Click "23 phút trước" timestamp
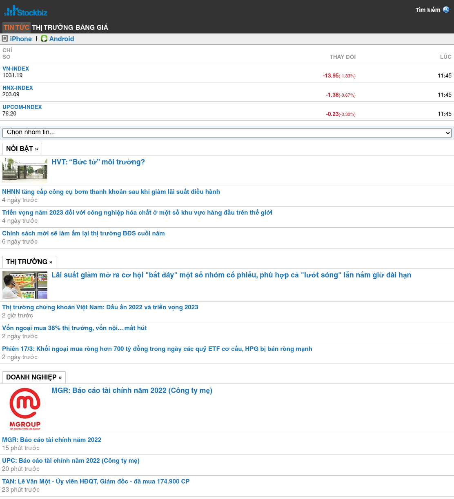Viewport: 454px width, 499px height. coord(21,490)
